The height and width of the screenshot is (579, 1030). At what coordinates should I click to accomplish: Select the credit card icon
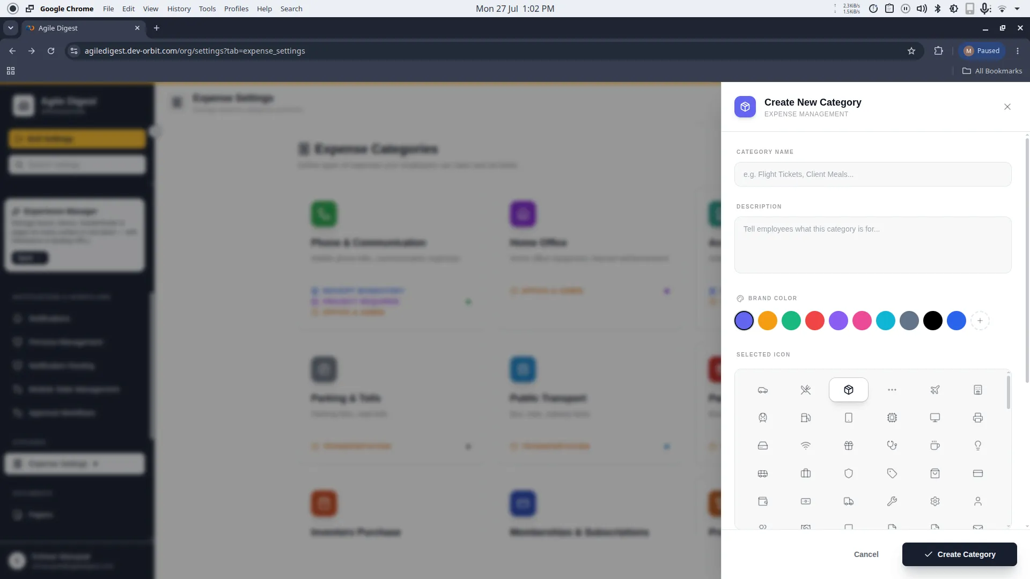[977, 473]
